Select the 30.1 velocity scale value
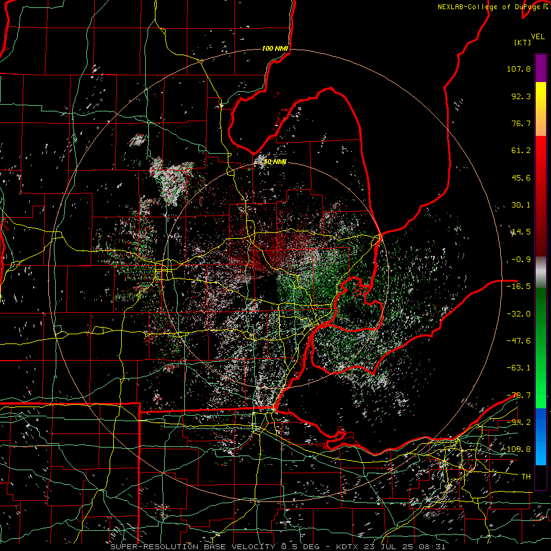The height and width of the screenshot is (551, 551). click(521, 205)
